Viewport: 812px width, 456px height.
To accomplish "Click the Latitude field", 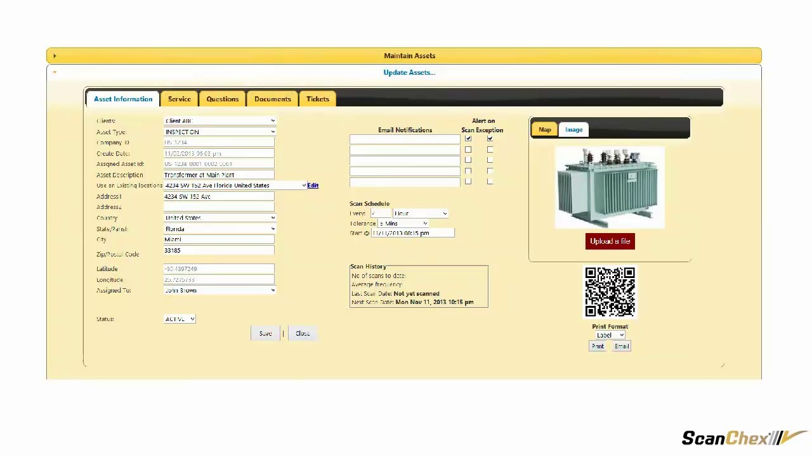I will 219,269.
